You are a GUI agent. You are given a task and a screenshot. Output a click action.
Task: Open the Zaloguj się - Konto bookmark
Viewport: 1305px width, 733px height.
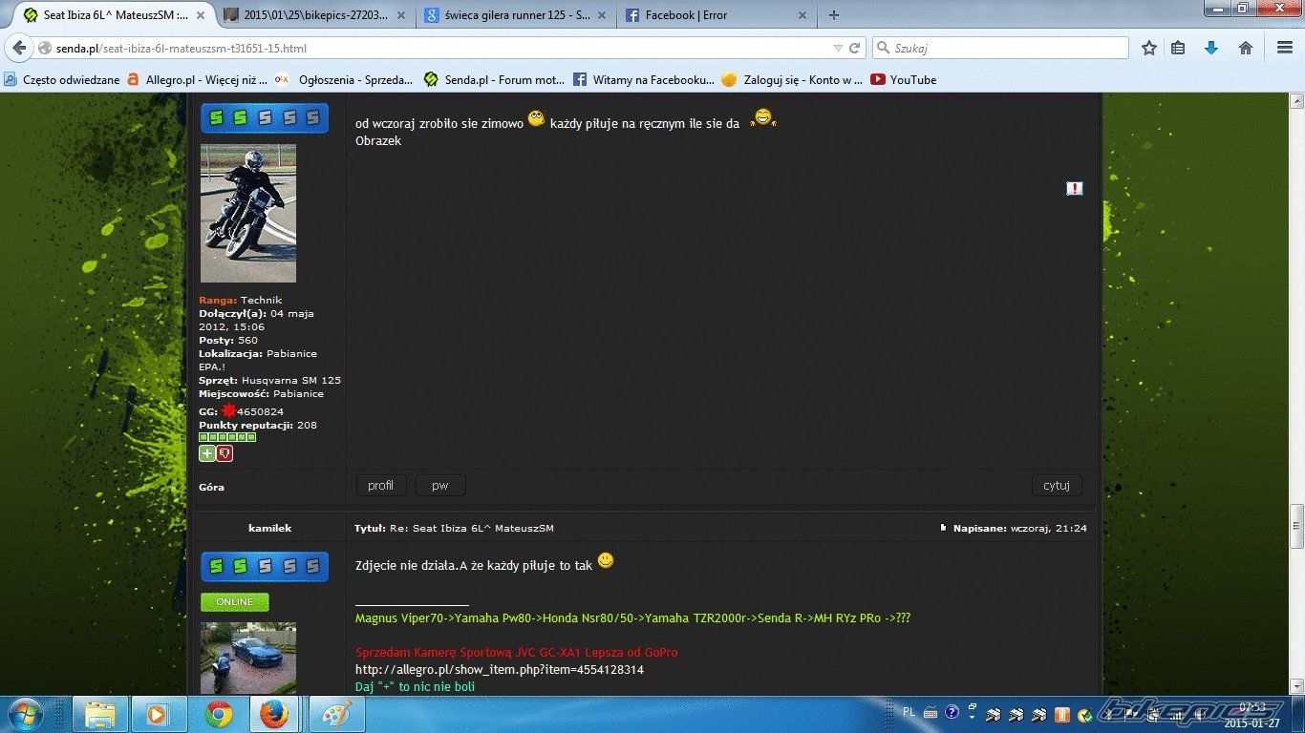click(x=792, y=80)
